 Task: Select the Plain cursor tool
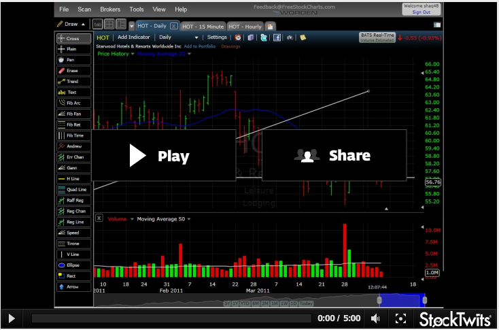click(74, 50)
